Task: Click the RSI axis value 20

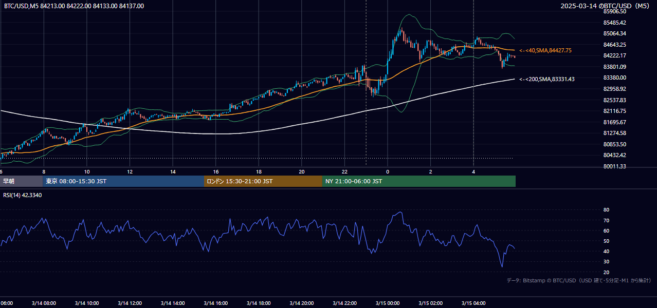Action: pyautogui.click(x=606, y=272)
